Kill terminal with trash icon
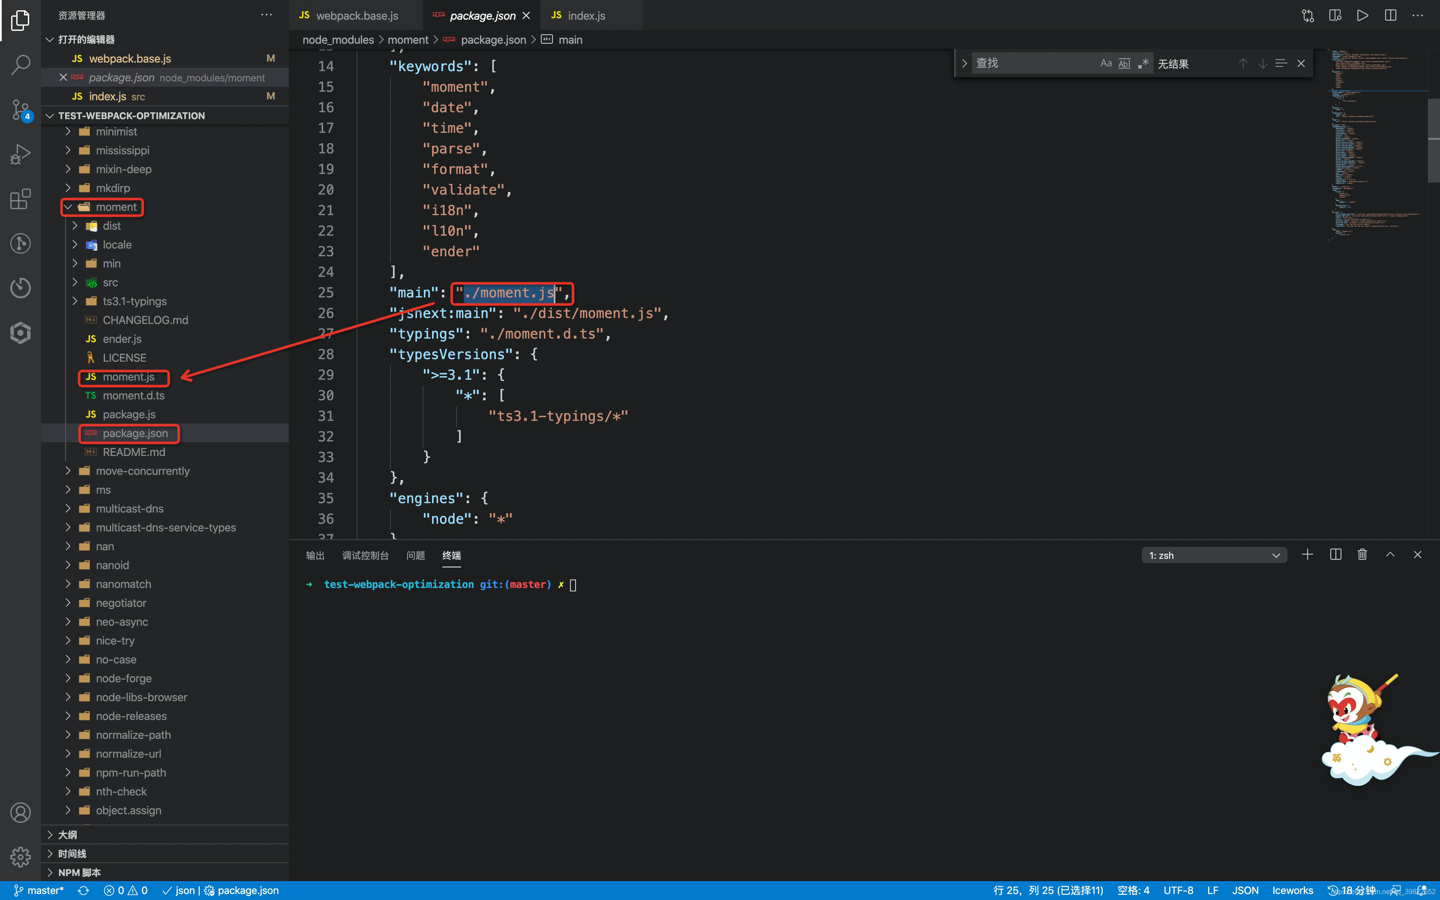 1363,555
